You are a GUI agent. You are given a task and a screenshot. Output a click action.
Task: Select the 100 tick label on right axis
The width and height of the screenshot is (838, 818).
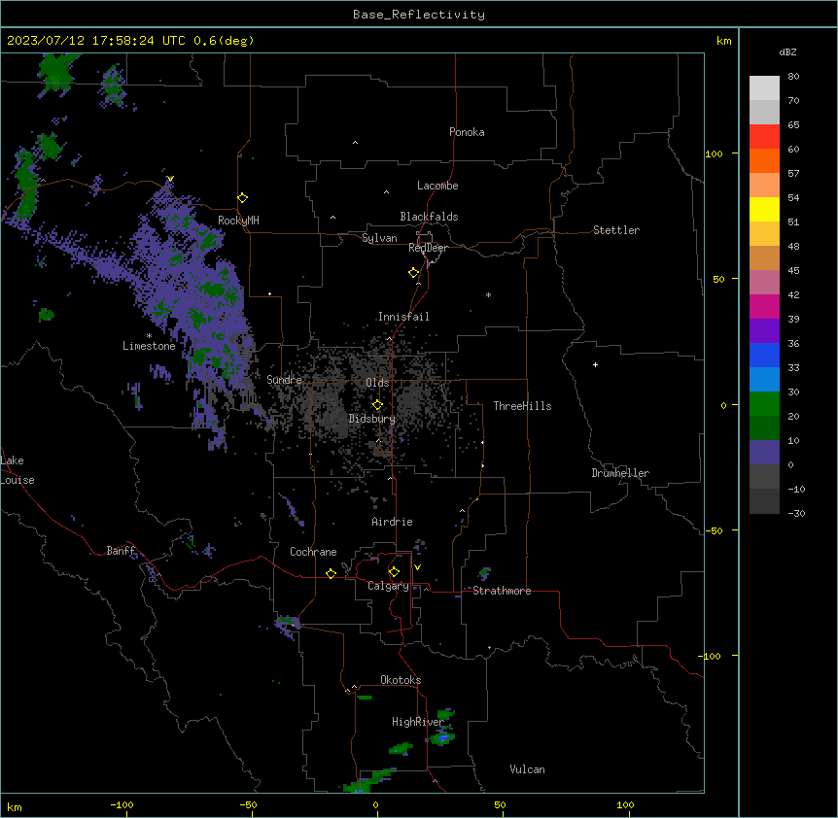pyautogui.click(x=714, y=153)
